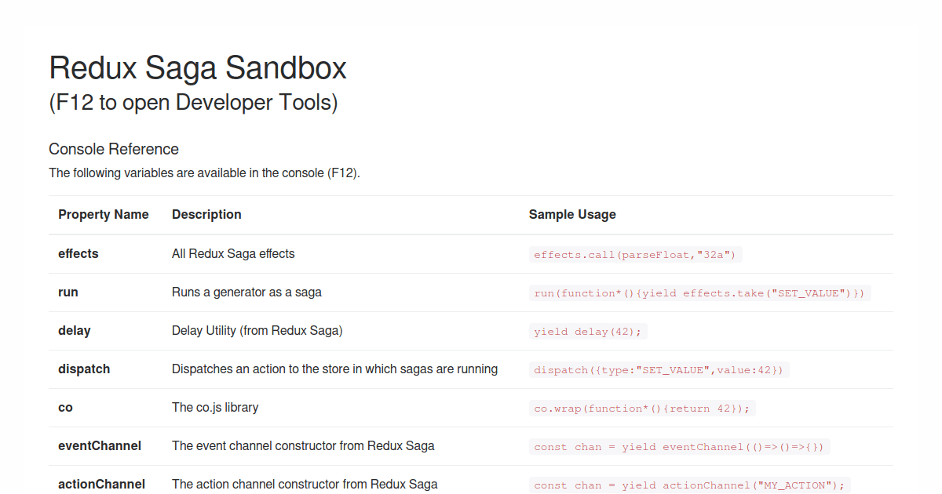Screen dimensions: 942x494
Task: Select the "delay" property name
Action: click(74, 330)
